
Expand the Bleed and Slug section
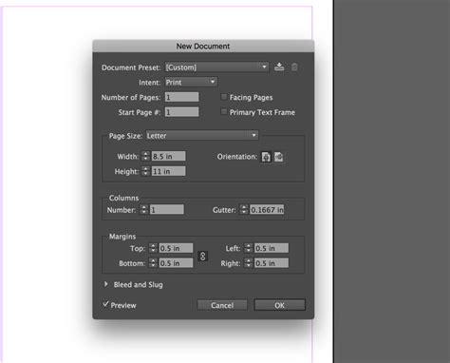pyautogui.click(x=106, y=284)
